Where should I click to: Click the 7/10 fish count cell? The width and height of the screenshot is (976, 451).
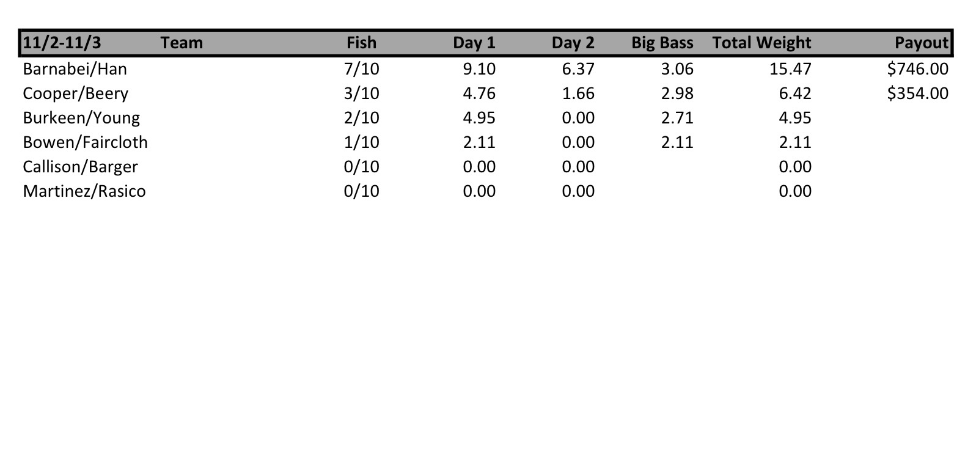(361, 69)
